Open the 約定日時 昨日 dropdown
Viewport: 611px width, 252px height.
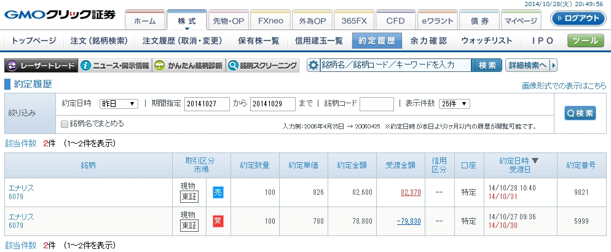[119, 104]
